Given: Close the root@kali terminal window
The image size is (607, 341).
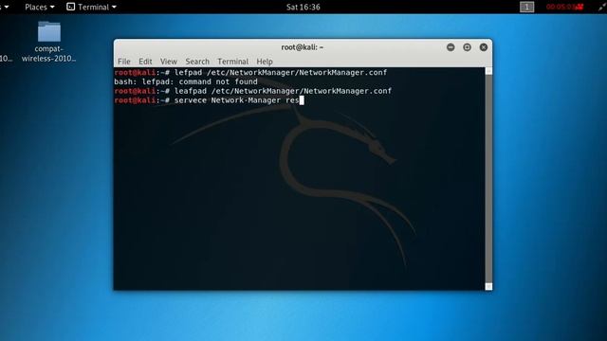Looking at the screenshot, I should tap(484, 47).
